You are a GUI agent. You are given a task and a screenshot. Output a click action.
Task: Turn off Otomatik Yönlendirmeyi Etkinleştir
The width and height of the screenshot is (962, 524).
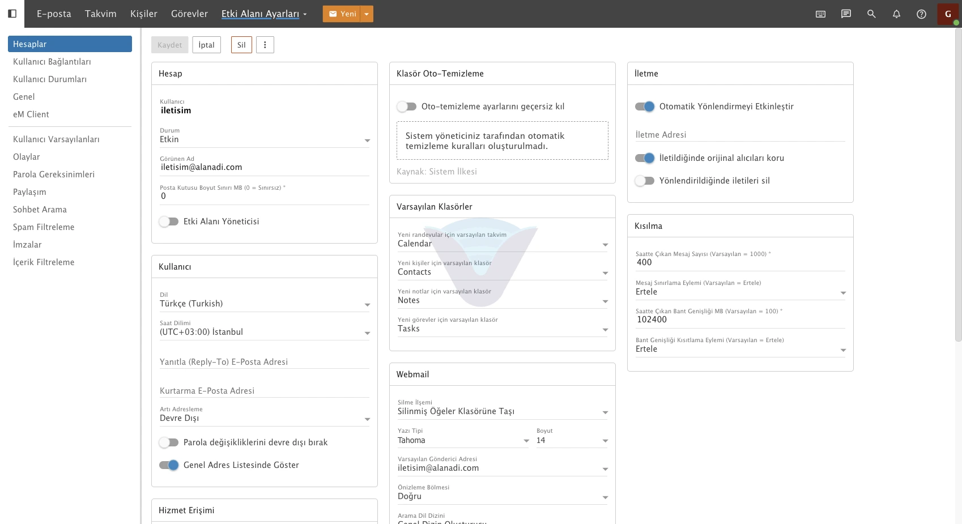click(645, 106)
